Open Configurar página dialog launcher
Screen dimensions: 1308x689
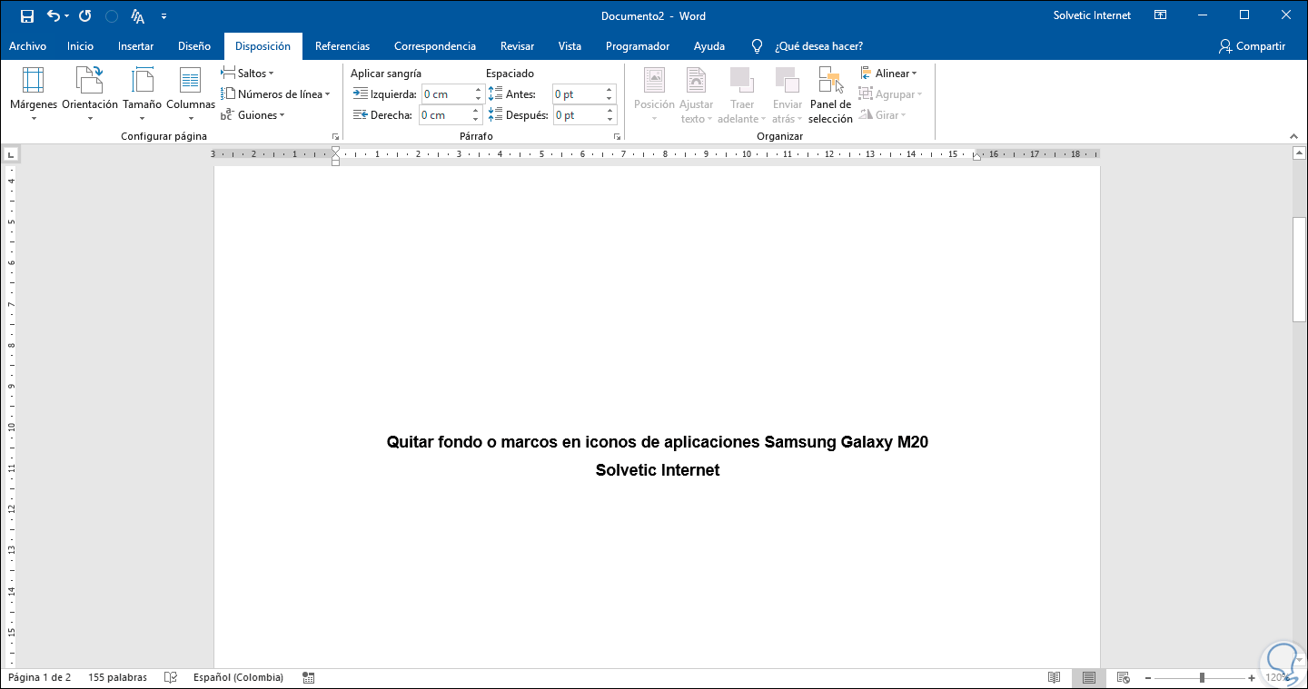[x=336, y=136]
